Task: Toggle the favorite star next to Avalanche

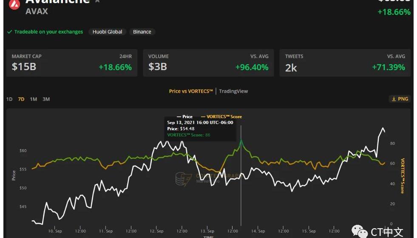Action: [97, 1]
